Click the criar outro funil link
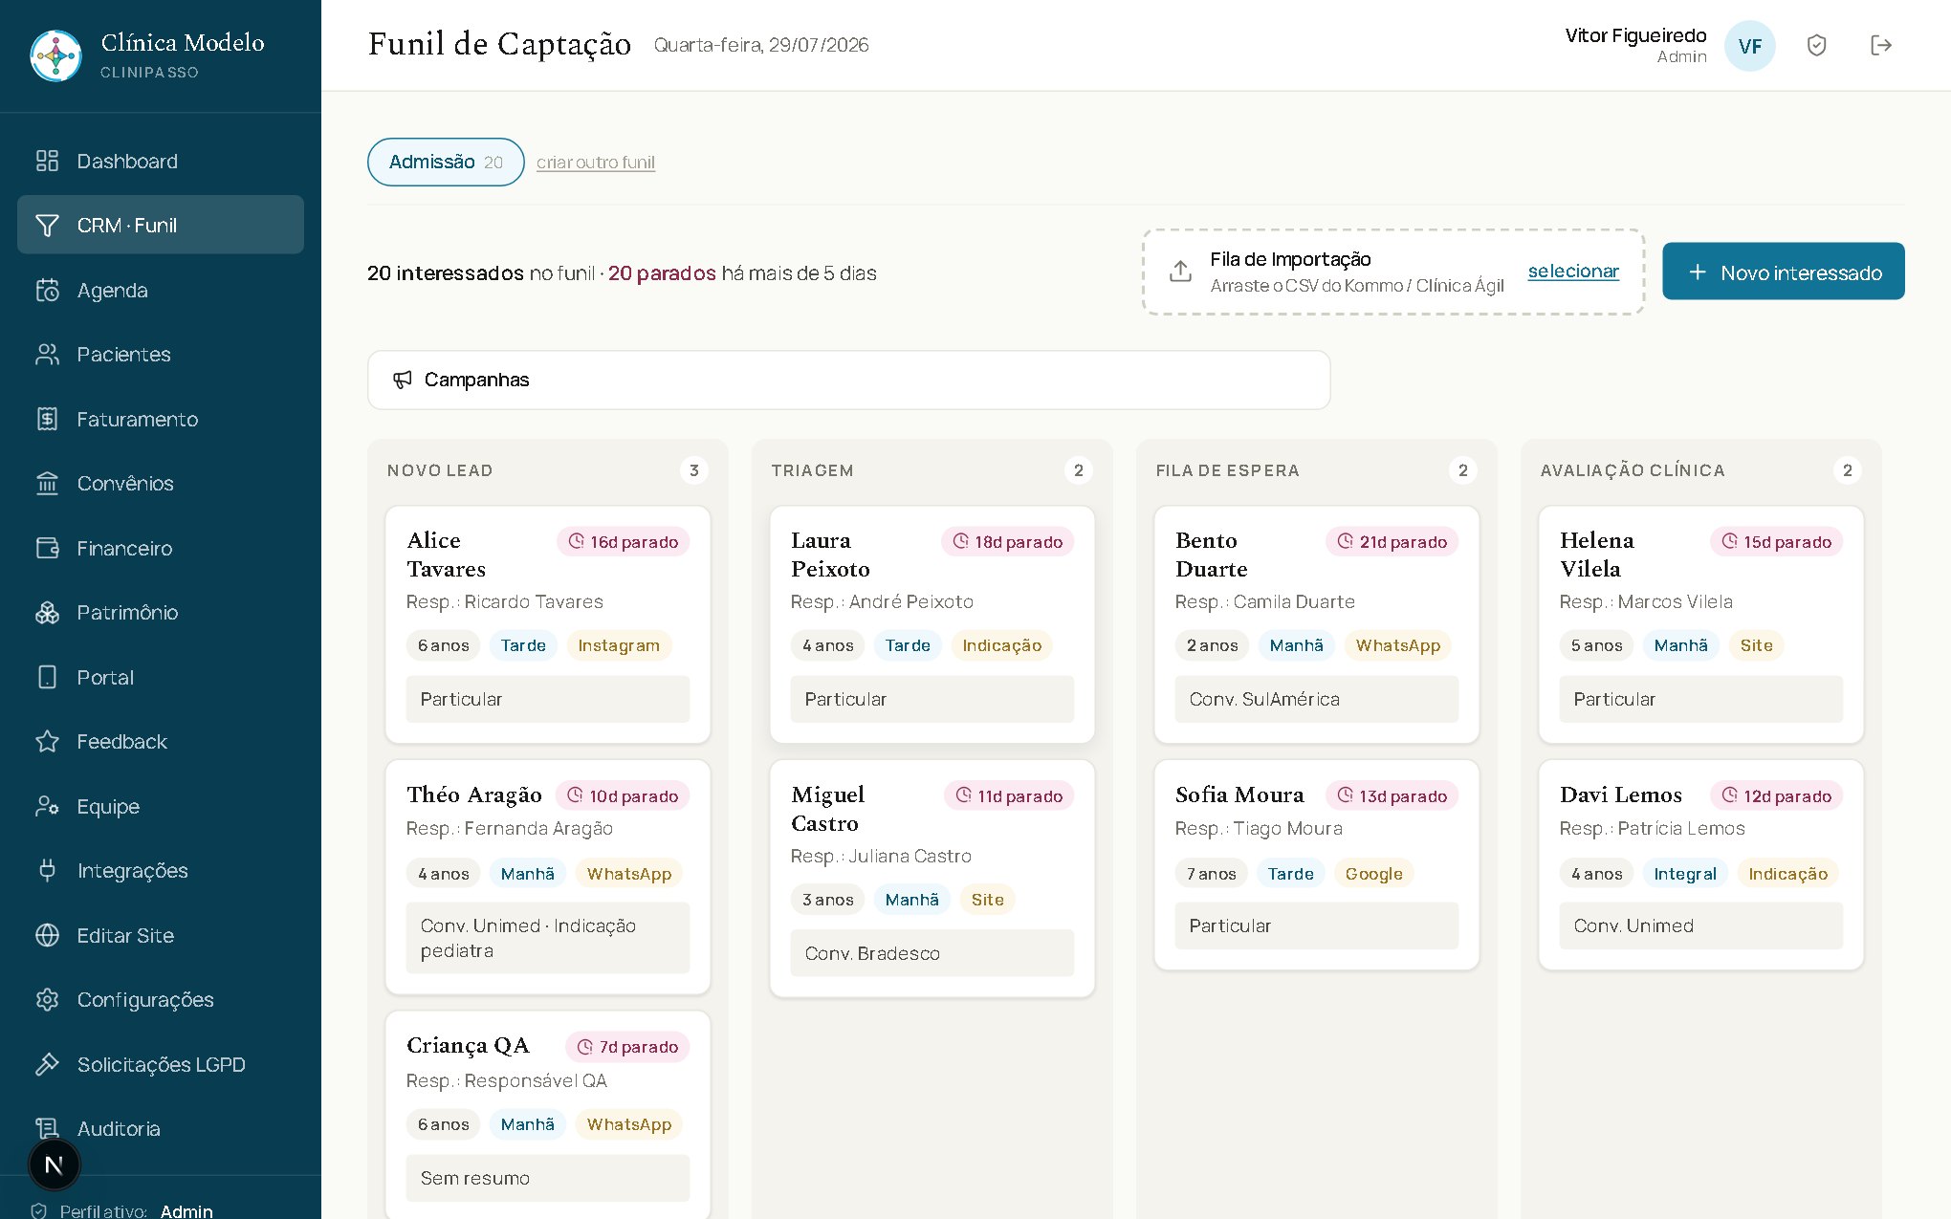 595,162
